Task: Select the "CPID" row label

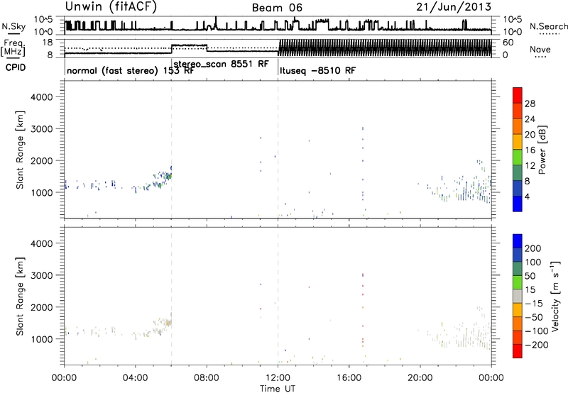Action: (16, 67)
